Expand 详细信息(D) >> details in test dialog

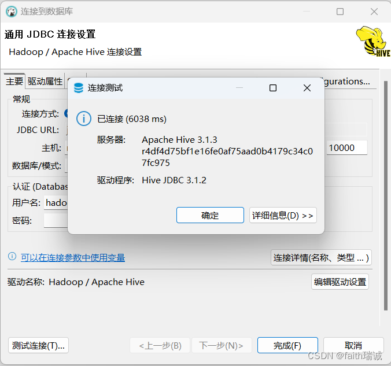pos(283,215)
